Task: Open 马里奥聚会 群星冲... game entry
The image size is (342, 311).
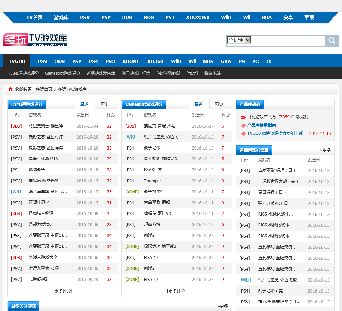Action: pyautogui.click(x=48, y=126)
